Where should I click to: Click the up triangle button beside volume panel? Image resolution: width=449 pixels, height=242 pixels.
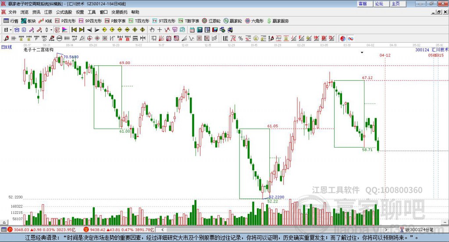[x=4, y=222]
